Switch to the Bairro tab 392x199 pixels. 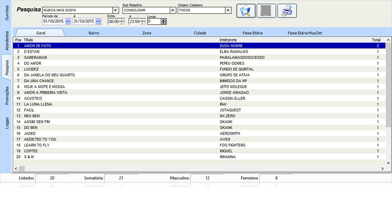click(94, 33)
